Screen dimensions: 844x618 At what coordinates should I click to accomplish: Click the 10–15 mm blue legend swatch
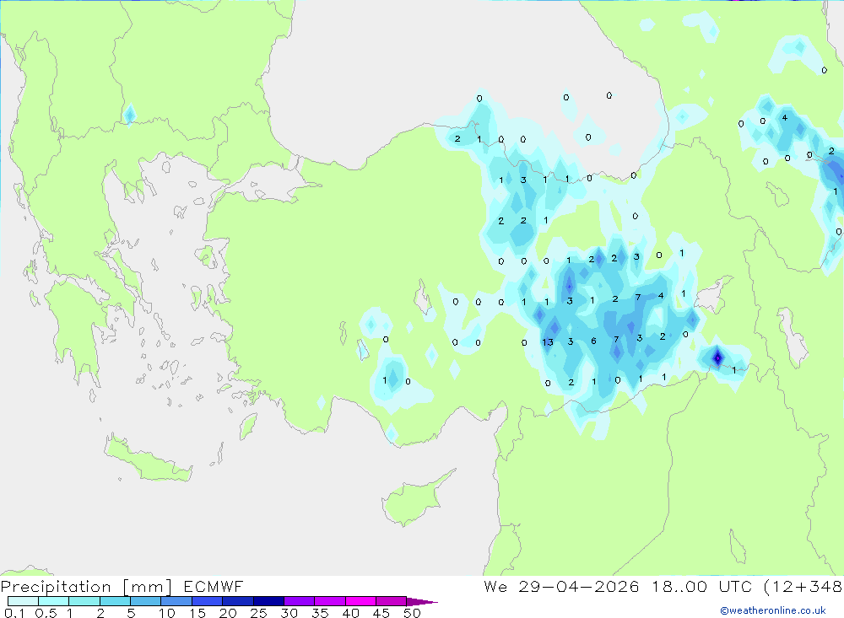pos(176,601)
